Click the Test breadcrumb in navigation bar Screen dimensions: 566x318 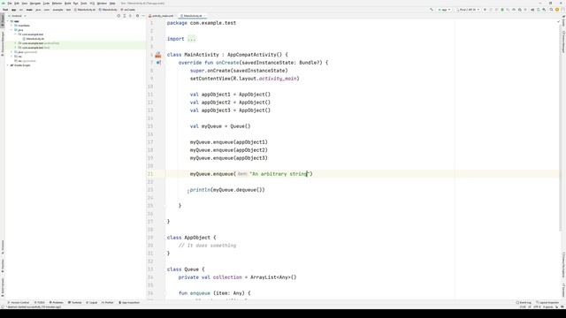click(5, 10)
